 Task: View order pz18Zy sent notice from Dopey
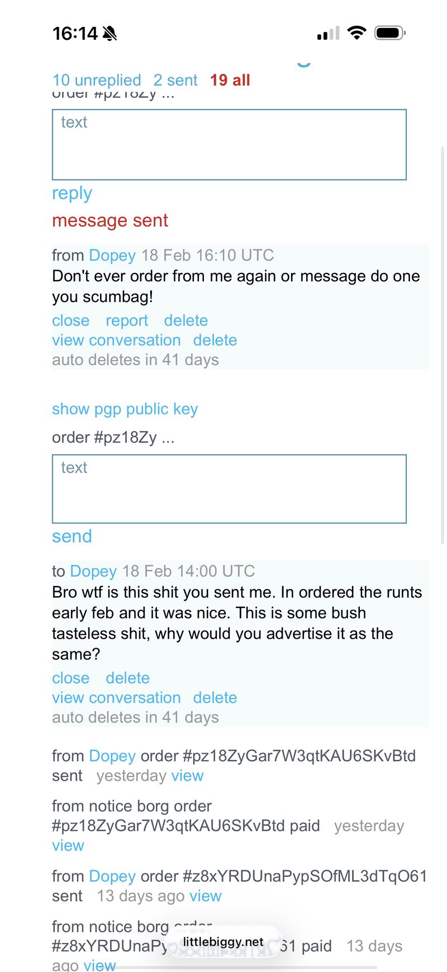click(x=188, y=776)
